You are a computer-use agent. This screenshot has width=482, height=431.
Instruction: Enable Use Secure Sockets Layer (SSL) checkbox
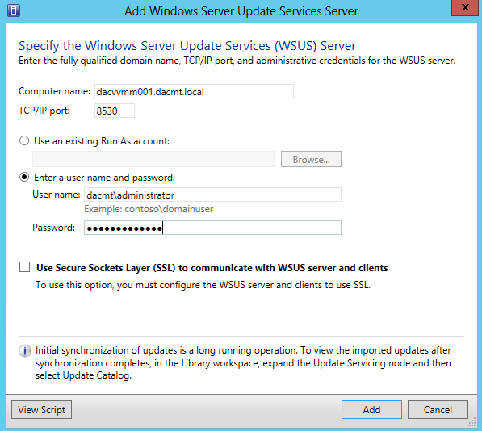pyautogui.click(x=24, y=267)
